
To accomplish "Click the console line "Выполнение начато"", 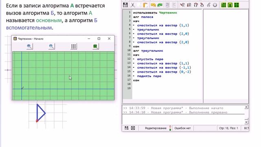I will [173, 108].
